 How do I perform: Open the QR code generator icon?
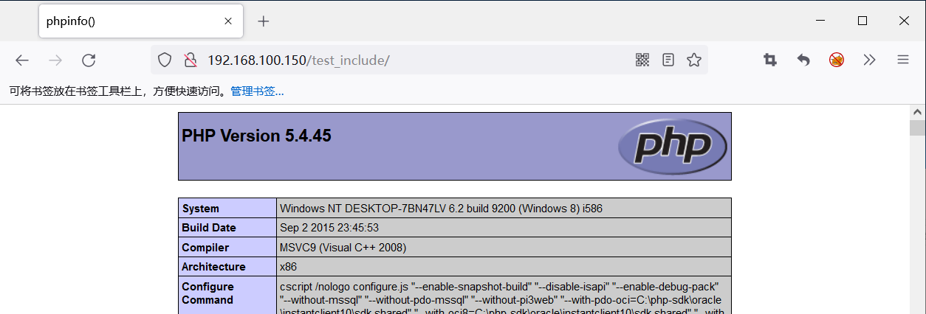coord(642,60)
